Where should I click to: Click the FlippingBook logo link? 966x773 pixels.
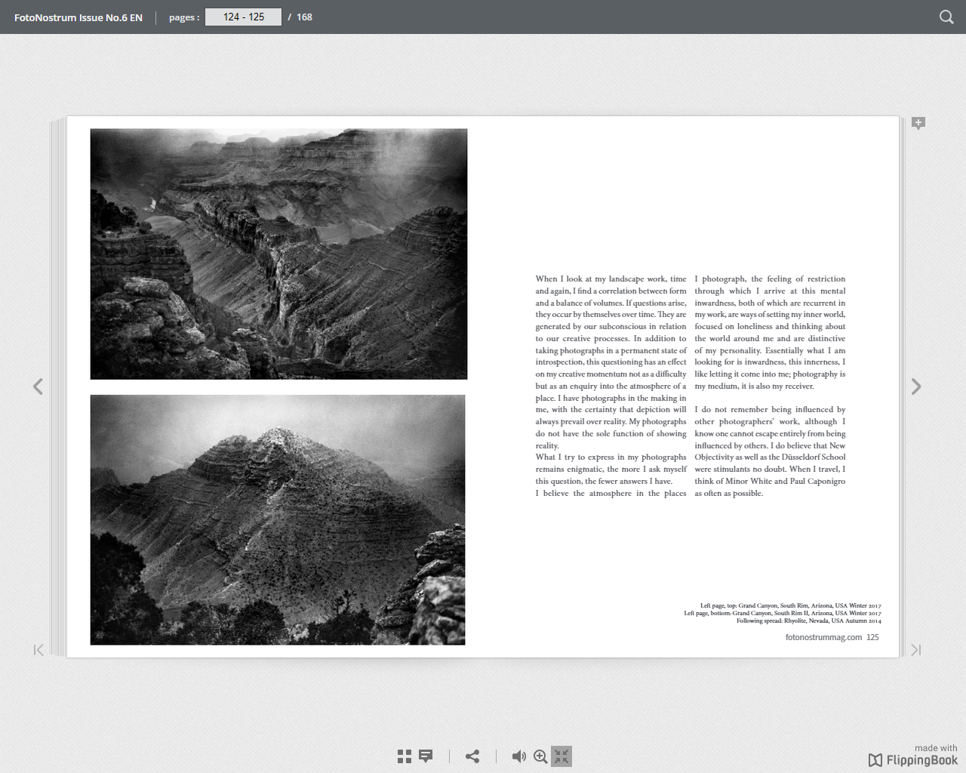(913, 759)
